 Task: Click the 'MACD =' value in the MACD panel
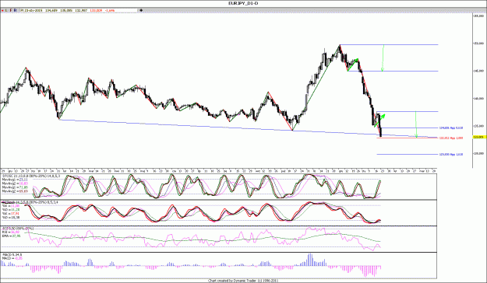click(x=12, y=258)
